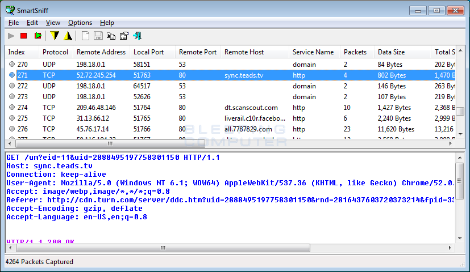Image resolution: width=470 pixels, height=272 pixels.
Task: Copy selected items via the copy icon
Action: 111,36
